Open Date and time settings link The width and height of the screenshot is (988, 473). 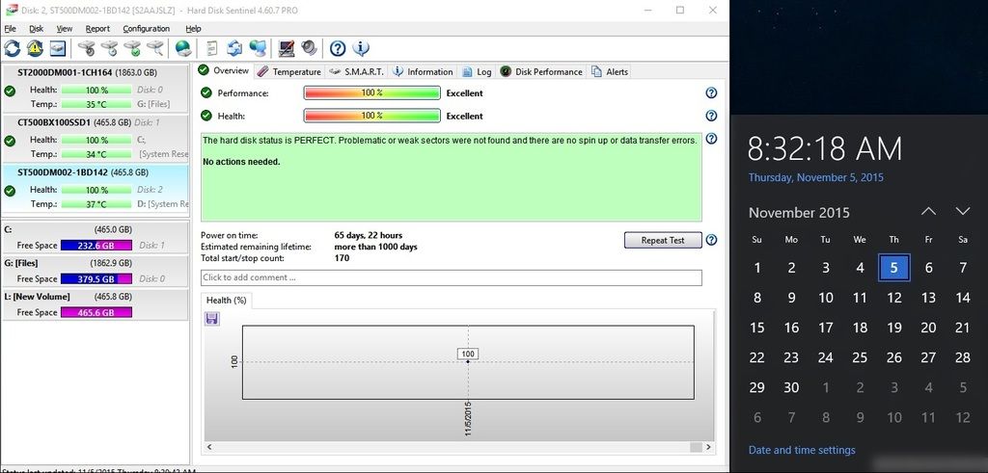click(802, 450)
